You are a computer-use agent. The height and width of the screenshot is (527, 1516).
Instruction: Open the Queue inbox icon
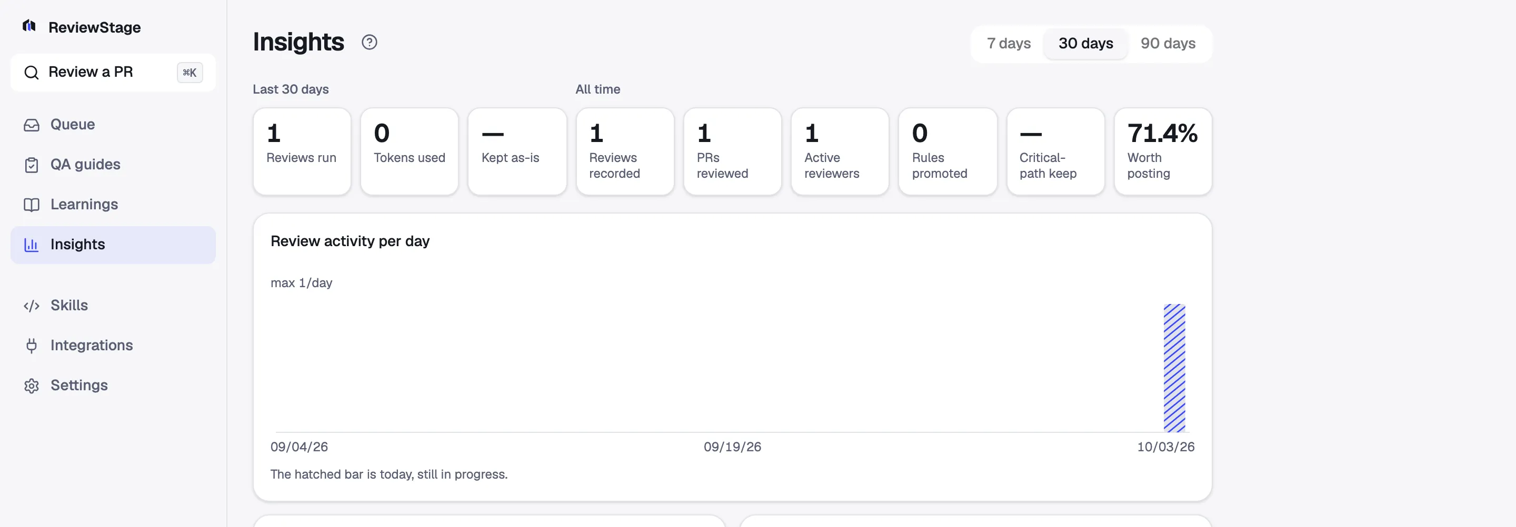pyautogui.click(x=31, y=125)
